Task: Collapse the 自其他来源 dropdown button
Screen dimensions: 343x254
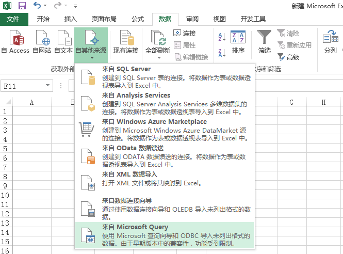Action: [x=91, y=45]
